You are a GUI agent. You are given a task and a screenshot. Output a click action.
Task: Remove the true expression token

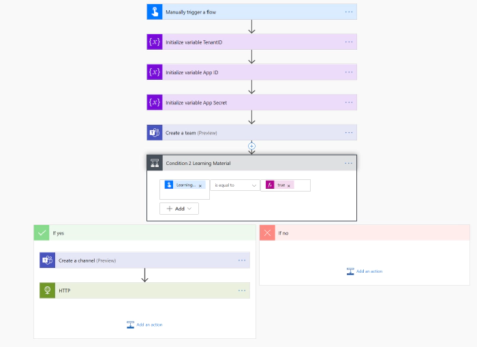click(x=289, y=185)
